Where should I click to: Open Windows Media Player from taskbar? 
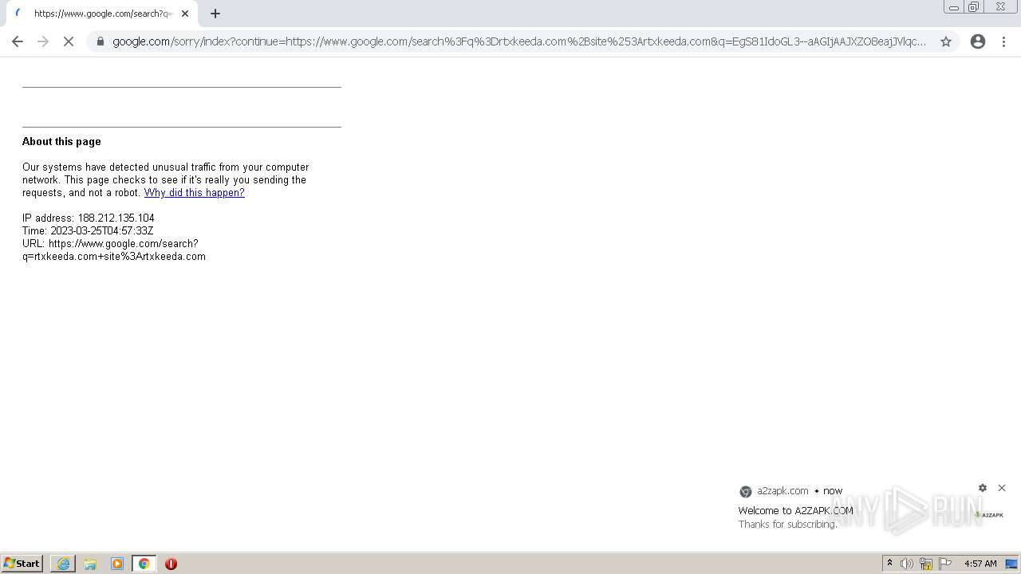tap(117, 564)
